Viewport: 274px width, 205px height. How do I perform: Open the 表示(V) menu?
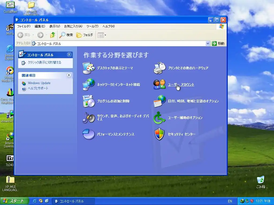click(x=55, y=26)
